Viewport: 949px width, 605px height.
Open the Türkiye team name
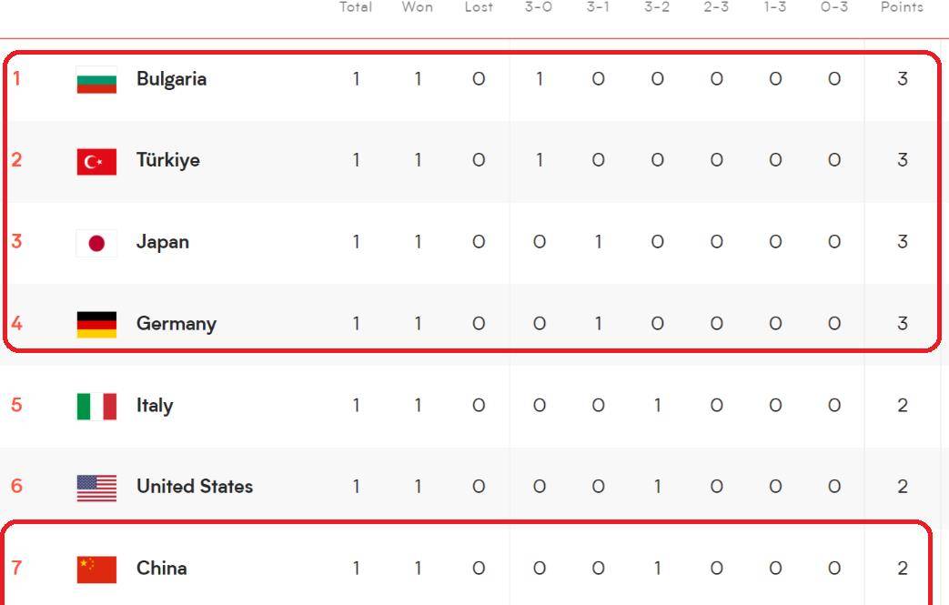pos(168,160)
